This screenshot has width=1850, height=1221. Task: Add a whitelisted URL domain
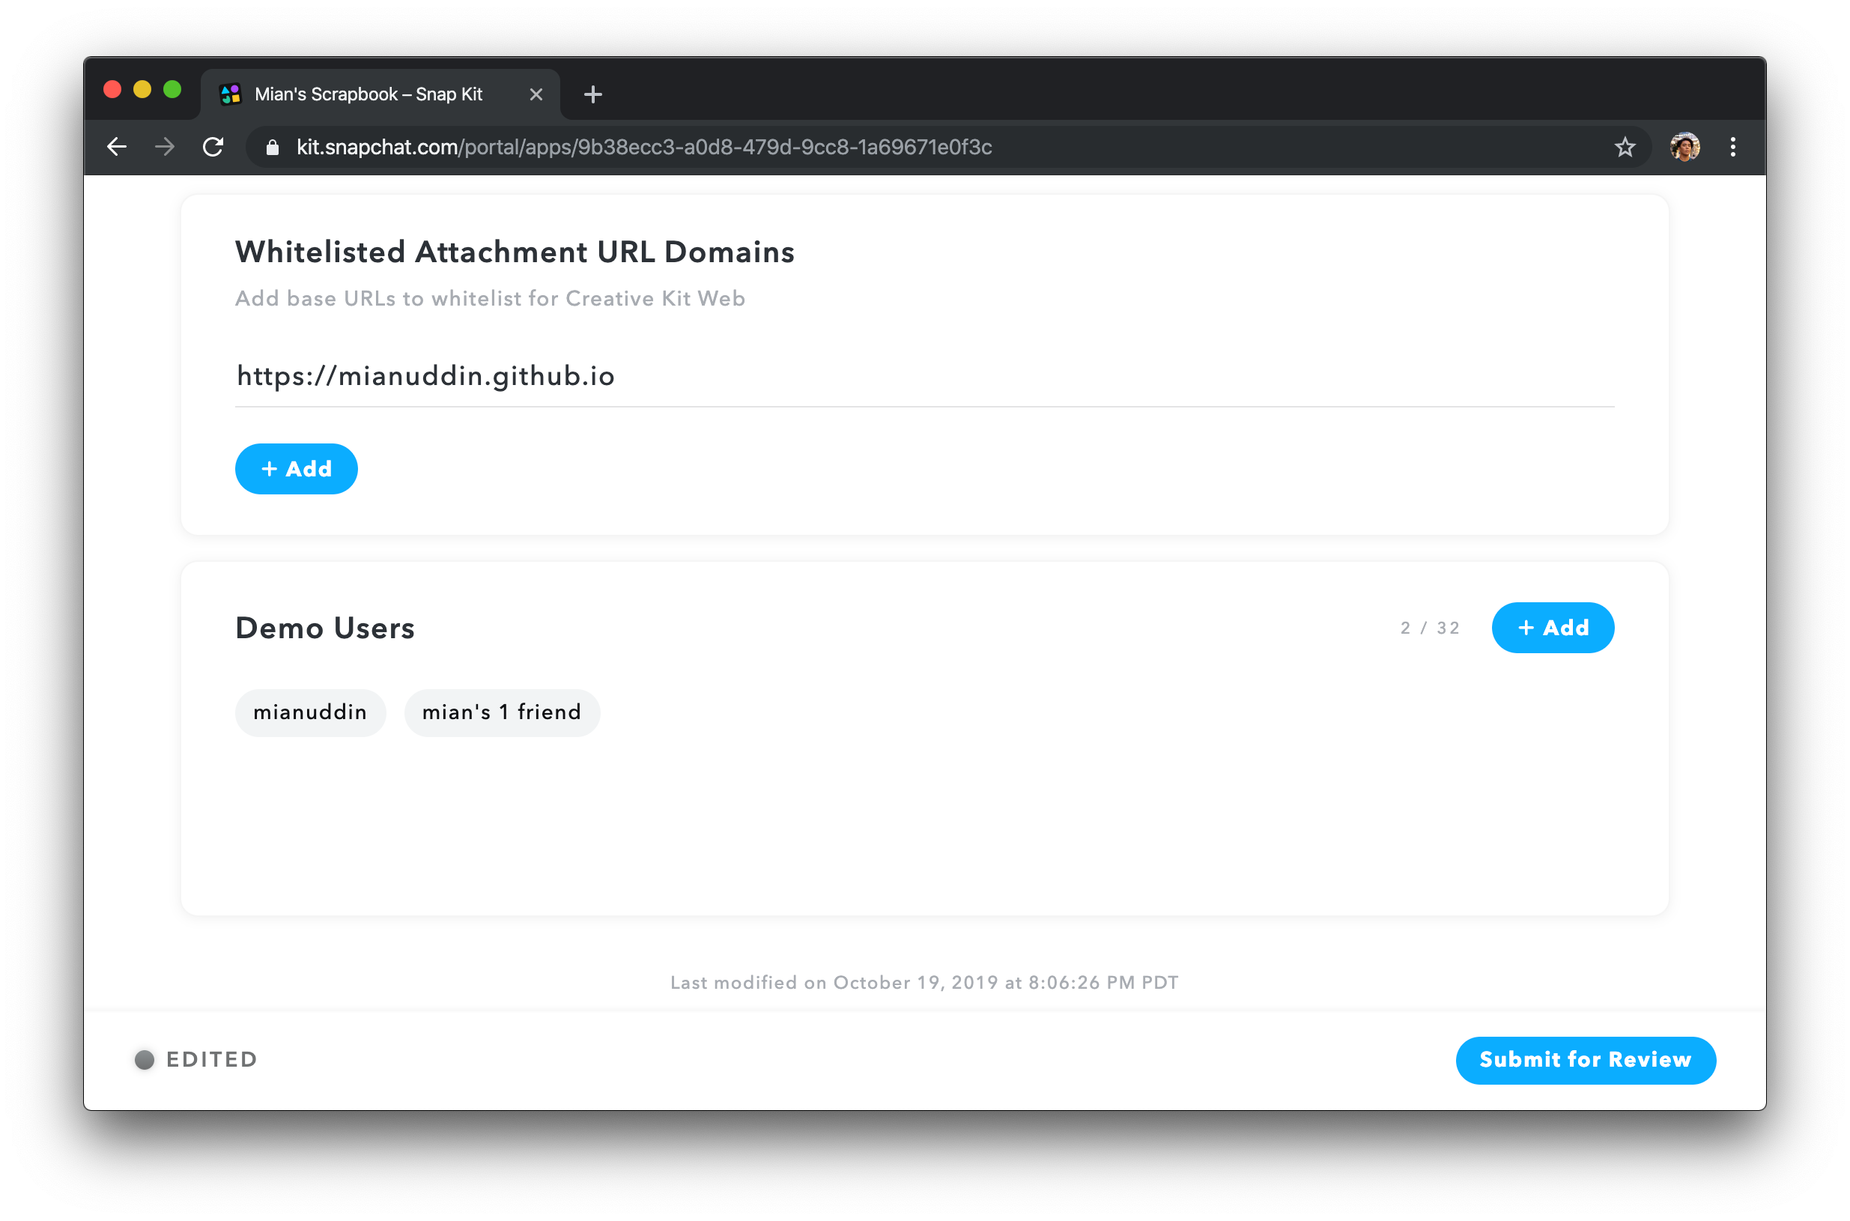[x=296, y=469]
